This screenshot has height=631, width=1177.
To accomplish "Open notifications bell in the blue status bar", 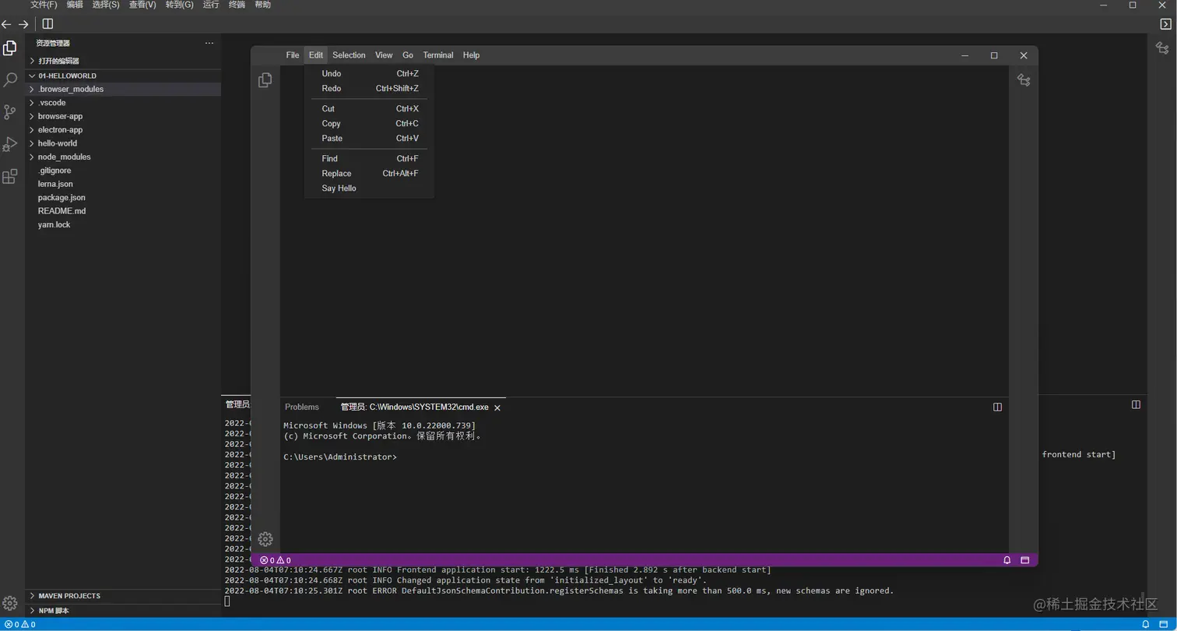I will [x=1145, y=625].
